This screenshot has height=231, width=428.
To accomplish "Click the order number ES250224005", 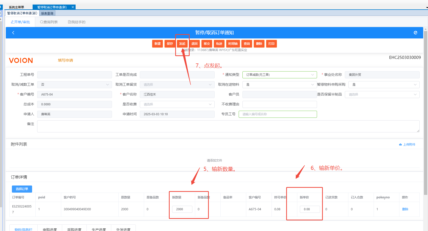I will [22, 209].
